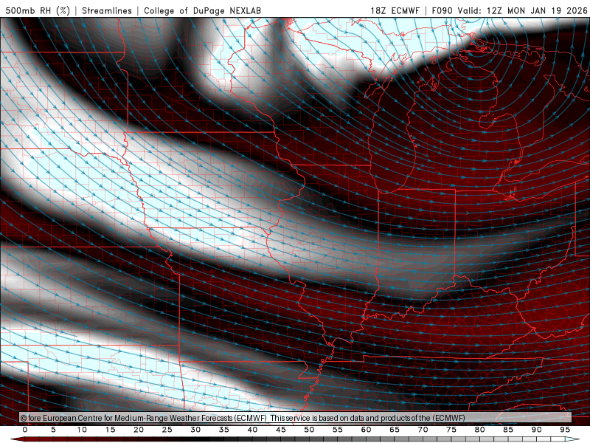Screen dimensions: 590x443
Task: Select the '40' colorbar label
Action: point(252,430)
